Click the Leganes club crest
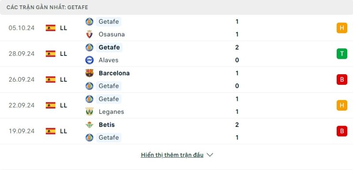Image resolution: width=353 pixels, height=170 pixels. tap(90, 112)
